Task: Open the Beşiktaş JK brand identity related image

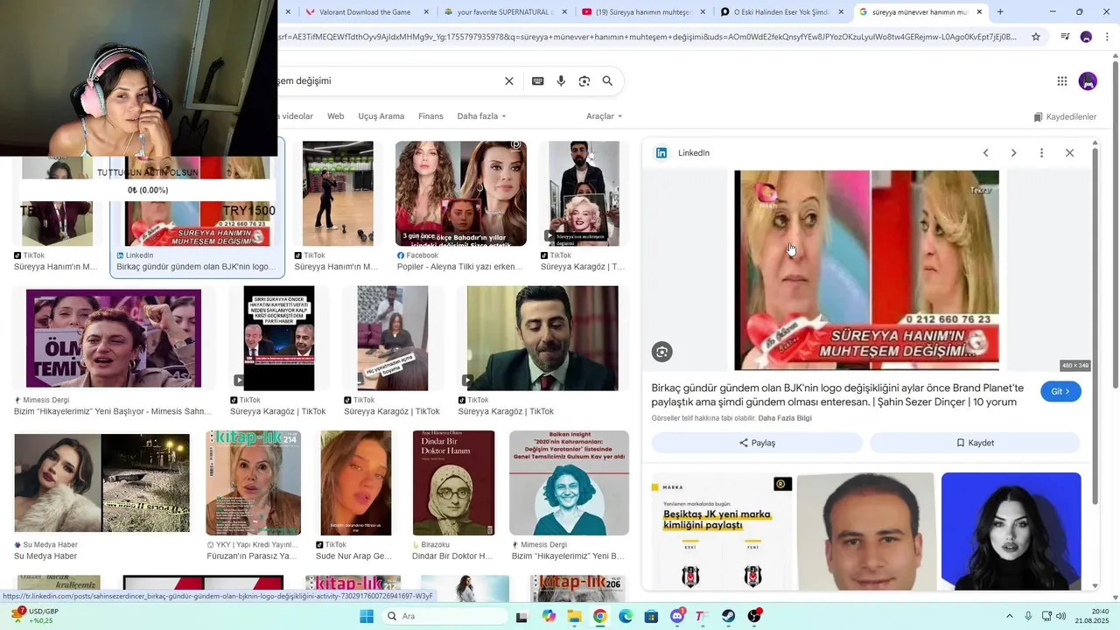Action: coord(722,531)
